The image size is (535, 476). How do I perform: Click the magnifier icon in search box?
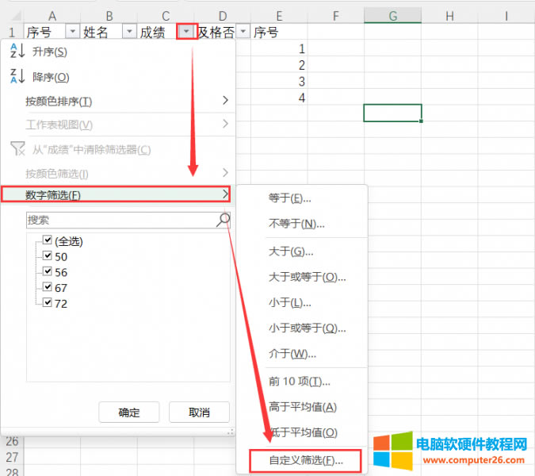coord(224,220)
